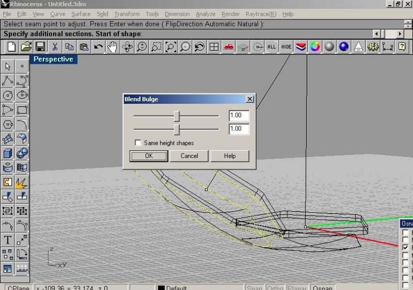Uncheck the checked Osnap panel checkbox
This screenshot has width=413, height=290.
pyautogui.click(x=406, y=247)
